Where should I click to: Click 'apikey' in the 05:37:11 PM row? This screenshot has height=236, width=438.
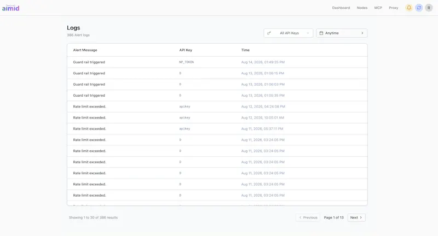click(185, 129)
